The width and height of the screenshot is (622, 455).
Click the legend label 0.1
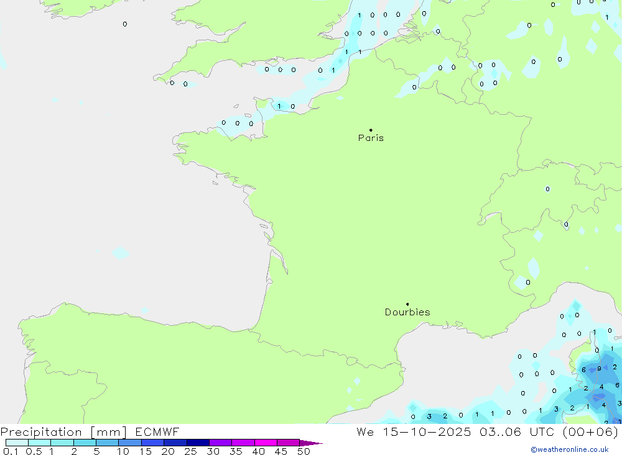(x=11, y=451)
